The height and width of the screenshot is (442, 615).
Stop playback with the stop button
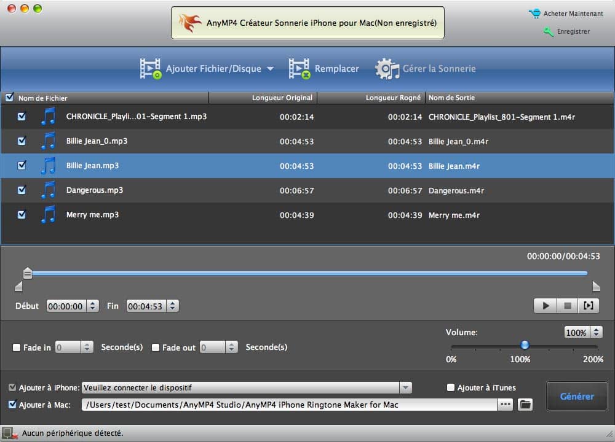pos(567,306)
